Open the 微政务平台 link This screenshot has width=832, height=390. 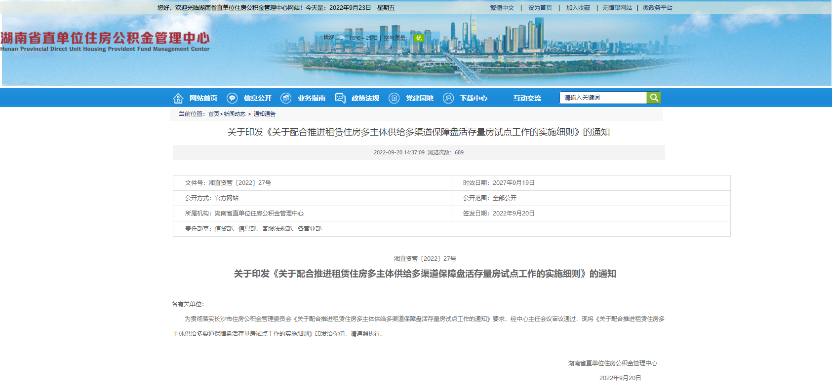[x=658, y=8]
